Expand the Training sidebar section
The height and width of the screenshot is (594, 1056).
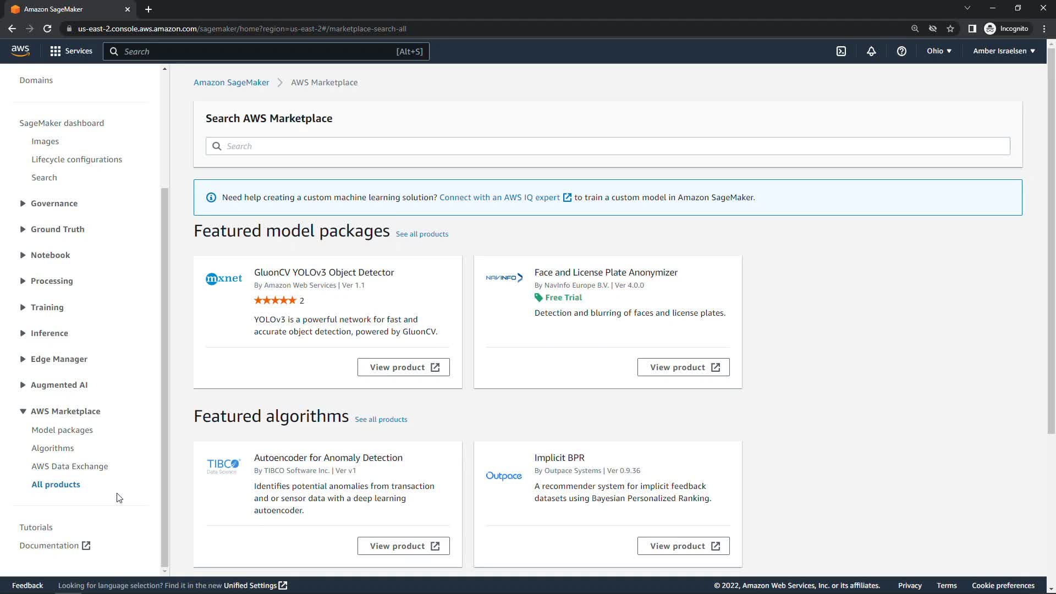tap(47, 307)
